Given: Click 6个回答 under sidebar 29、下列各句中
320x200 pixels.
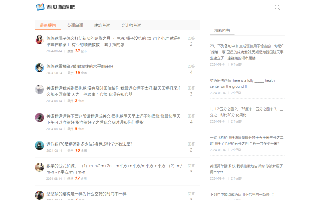Looking at the screenshot, I should [x=236, y=64].
